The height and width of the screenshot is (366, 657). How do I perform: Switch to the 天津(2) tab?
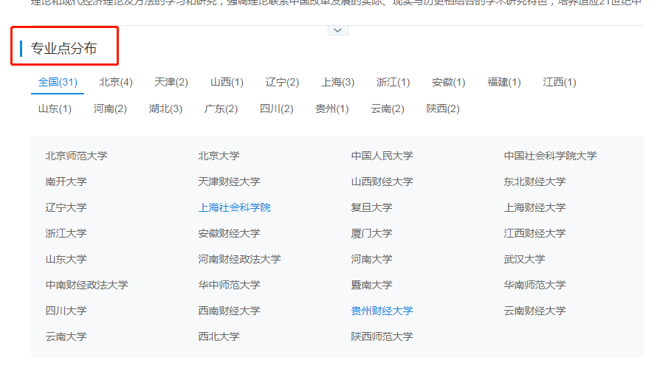(x=171, y=82)
